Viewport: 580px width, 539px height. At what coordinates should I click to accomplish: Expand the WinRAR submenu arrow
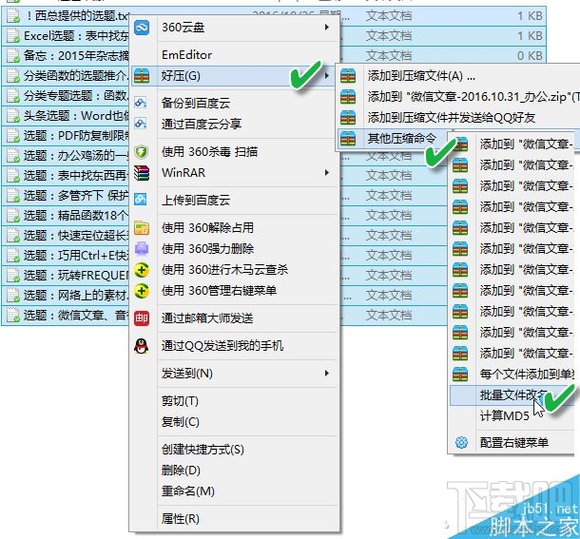[327, 173]
